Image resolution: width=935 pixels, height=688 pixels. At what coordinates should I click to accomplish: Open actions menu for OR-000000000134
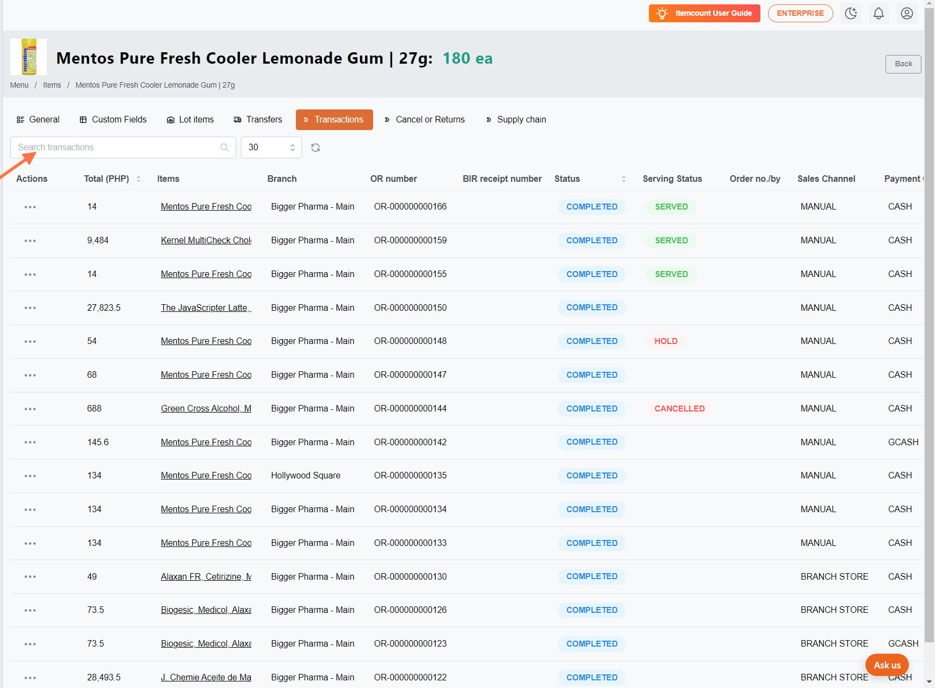pyautogui.click(x=30, y=509)
